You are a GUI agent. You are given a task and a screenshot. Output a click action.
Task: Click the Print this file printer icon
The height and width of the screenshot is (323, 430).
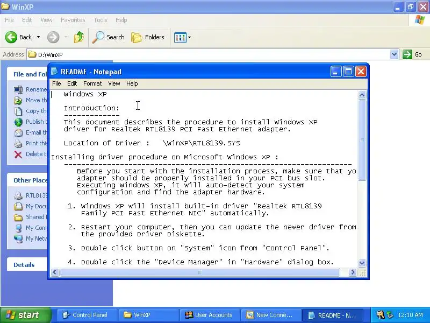click(x=18, y=143)
